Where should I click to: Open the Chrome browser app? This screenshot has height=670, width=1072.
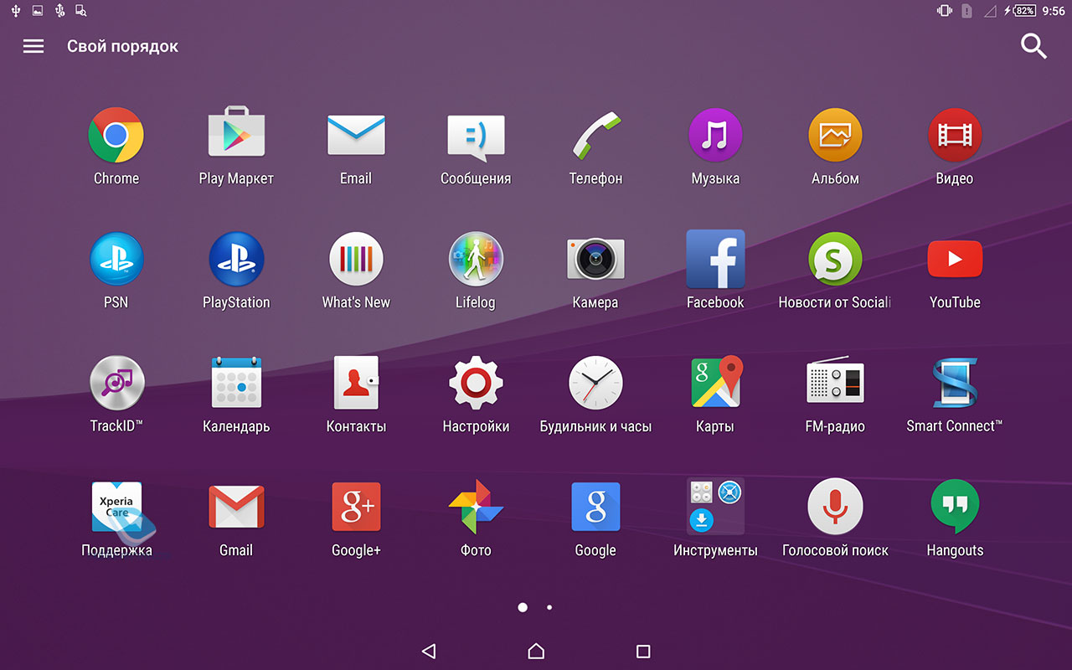116,135
